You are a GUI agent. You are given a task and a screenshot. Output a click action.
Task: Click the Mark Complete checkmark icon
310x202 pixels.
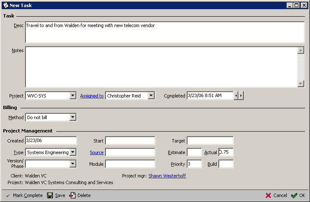coord(7,195)
